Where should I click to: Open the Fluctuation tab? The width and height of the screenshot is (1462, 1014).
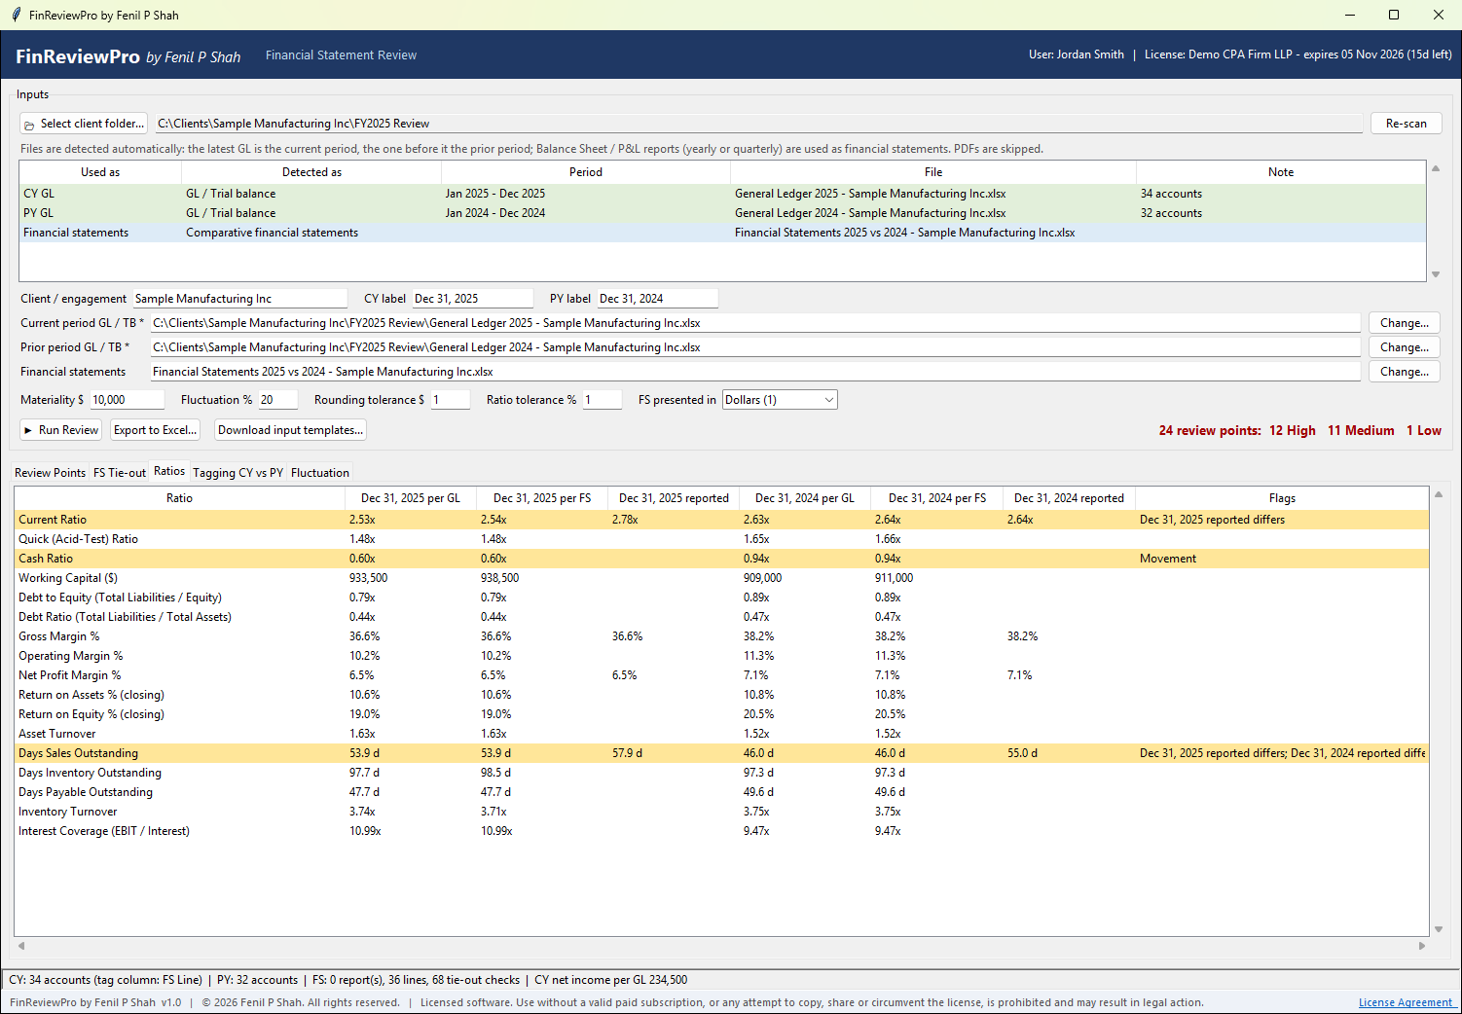[x=319, y=473]
